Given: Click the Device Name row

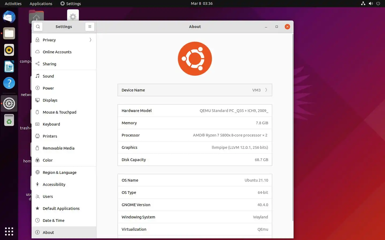Looking at the screenshot, I should pos(195,90).
